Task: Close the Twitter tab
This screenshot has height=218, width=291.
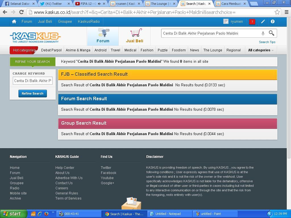Action: click(69, 4)
